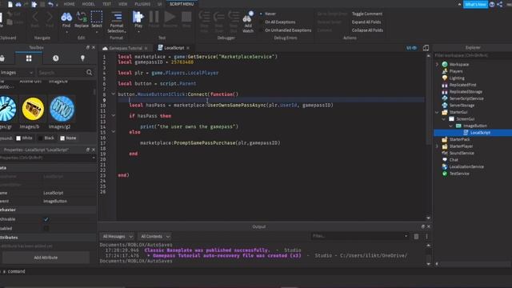Click Expand All Folds action
Screen dimensions: 512x288
(x=366, y=22)
